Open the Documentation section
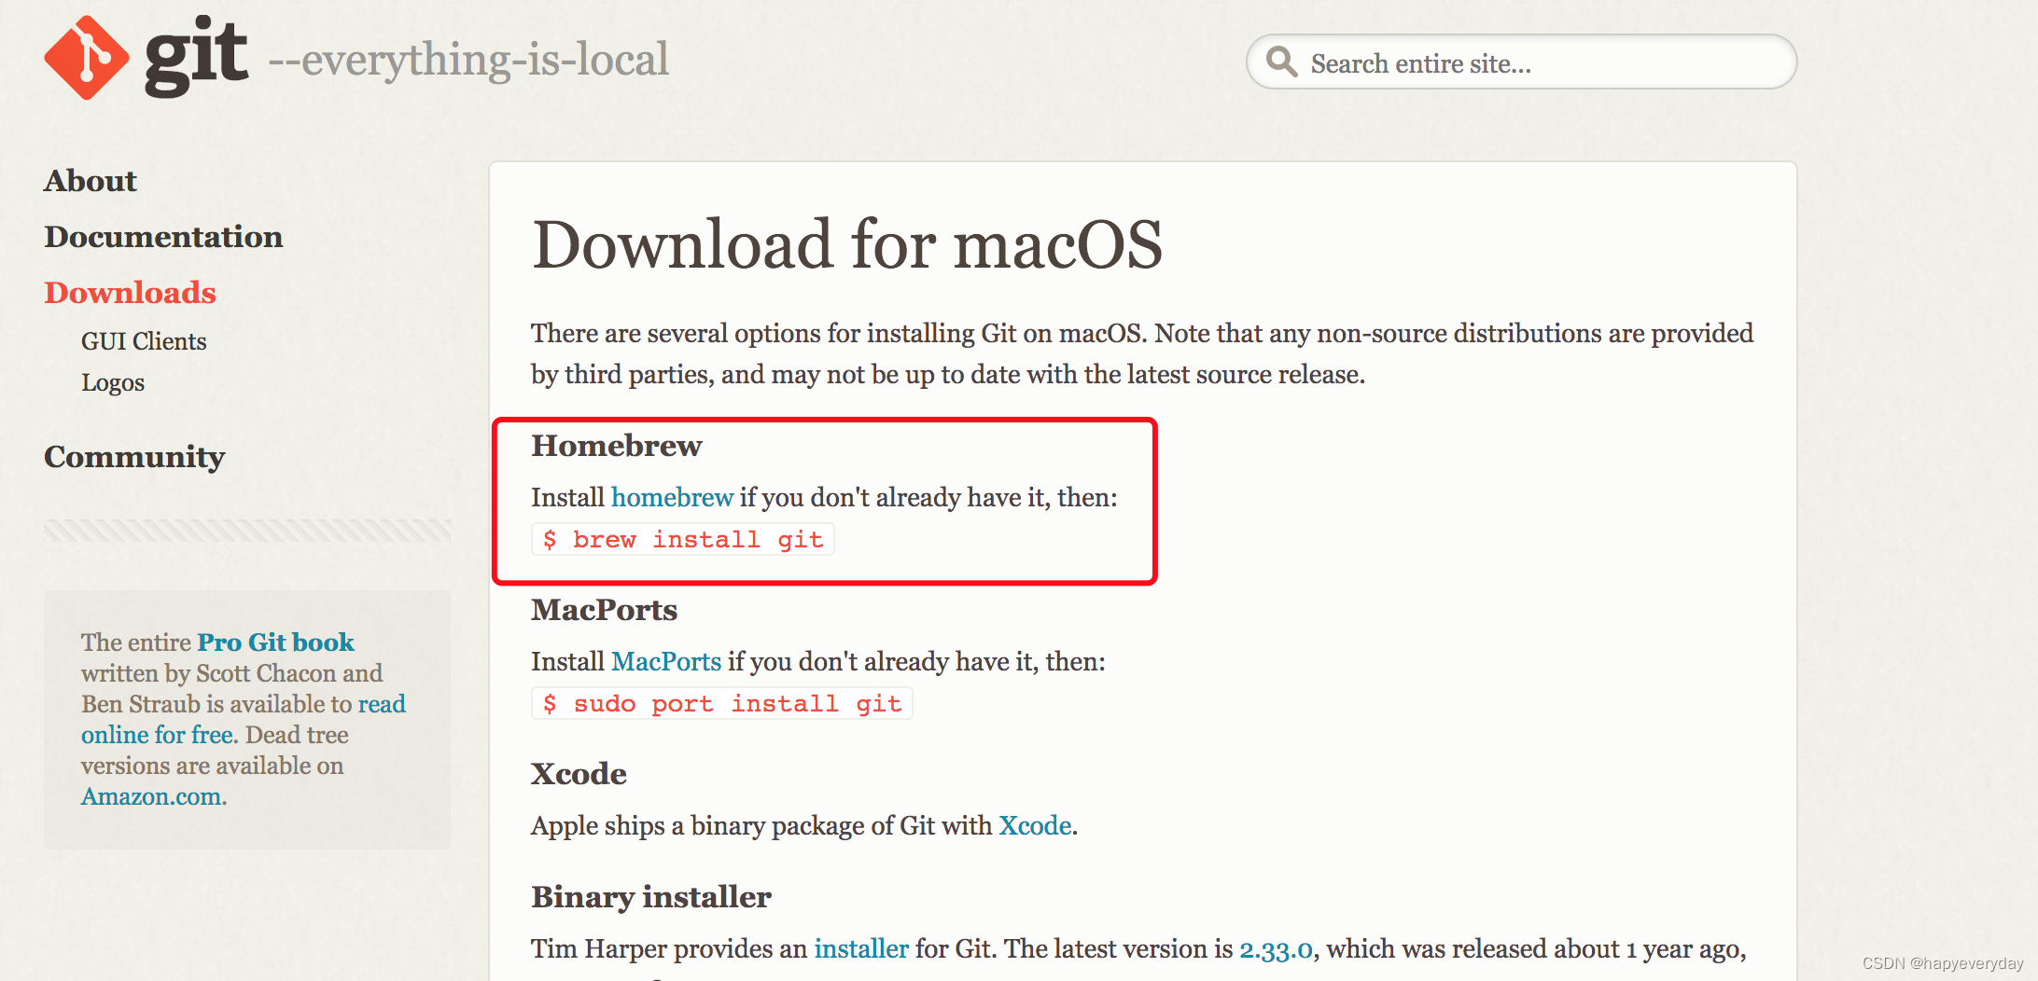Screen dimensions: 2038x981 pyautogui.click(x=163, y=236)
